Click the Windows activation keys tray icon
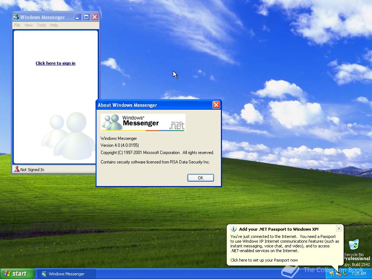This screenshot has height=279, width=372. click(332, 274)
